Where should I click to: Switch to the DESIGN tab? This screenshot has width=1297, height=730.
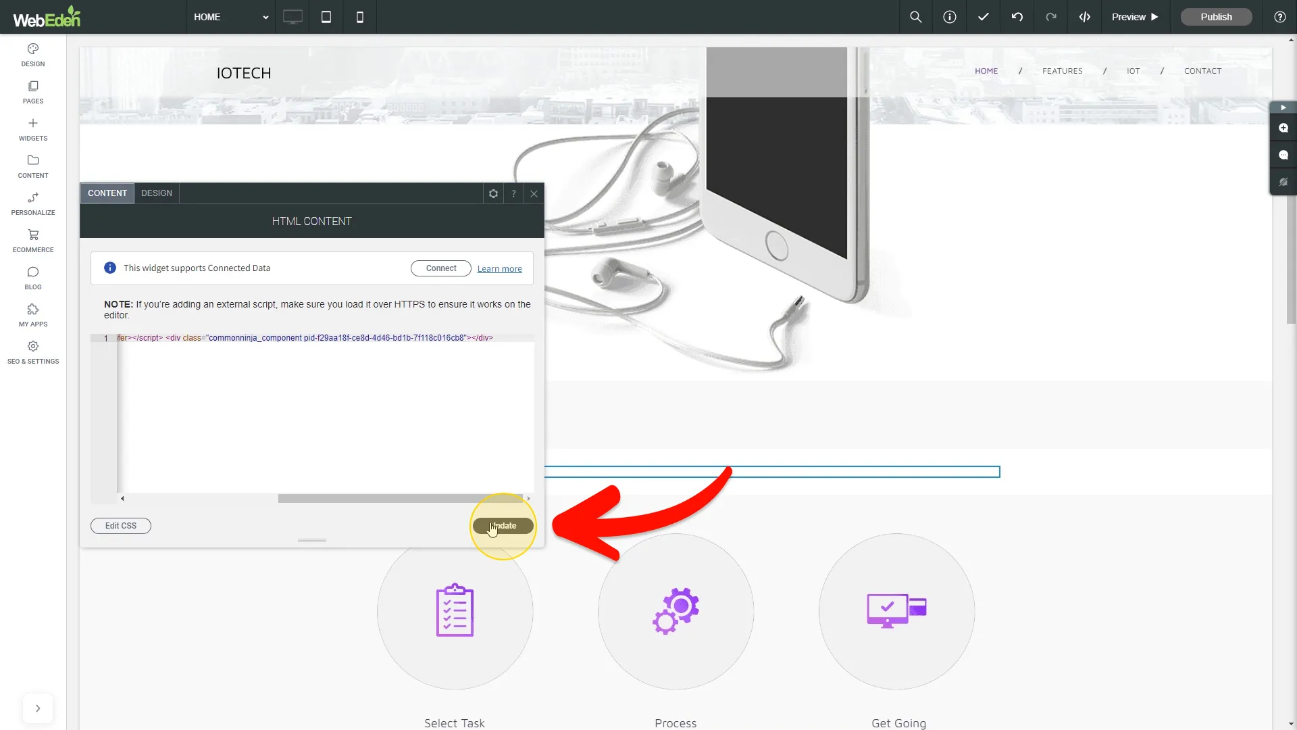click(x=157, y=193)
